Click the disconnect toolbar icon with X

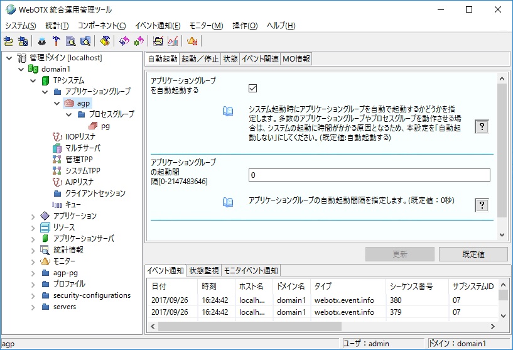23,41
